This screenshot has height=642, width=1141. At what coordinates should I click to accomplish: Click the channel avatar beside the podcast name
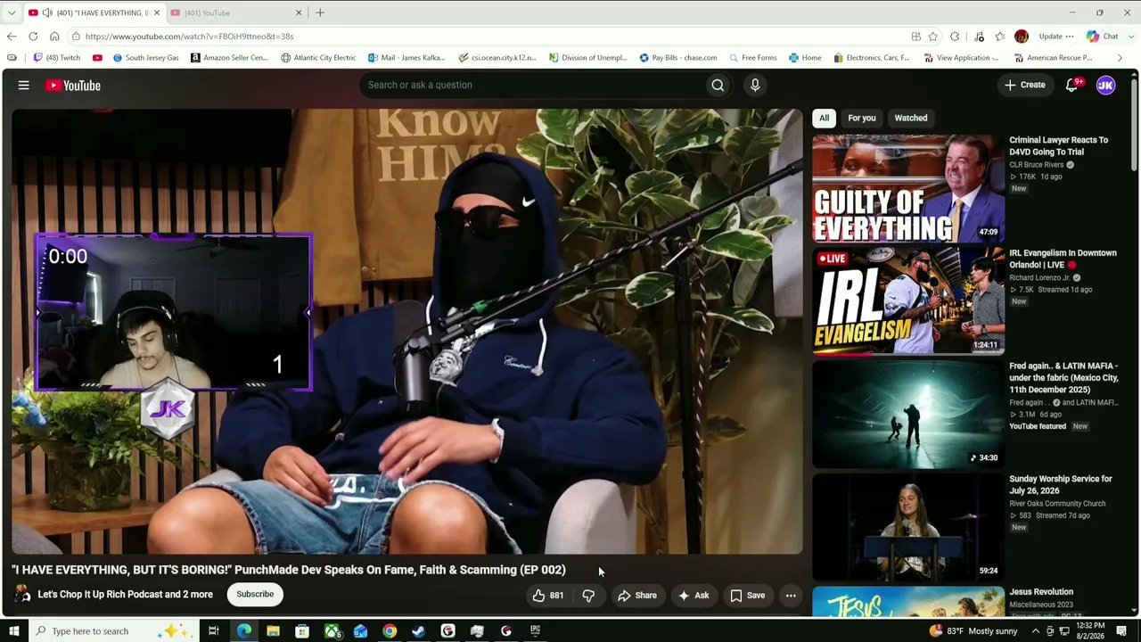[x=22, y=595]
